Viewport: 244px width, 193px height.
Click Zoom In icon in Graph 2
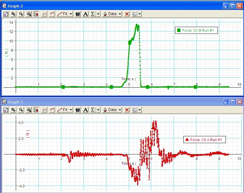tap(13, 14)
